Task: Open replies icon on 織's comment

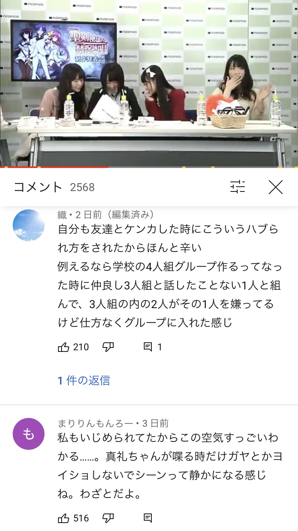Action: (x=148, y=347)
